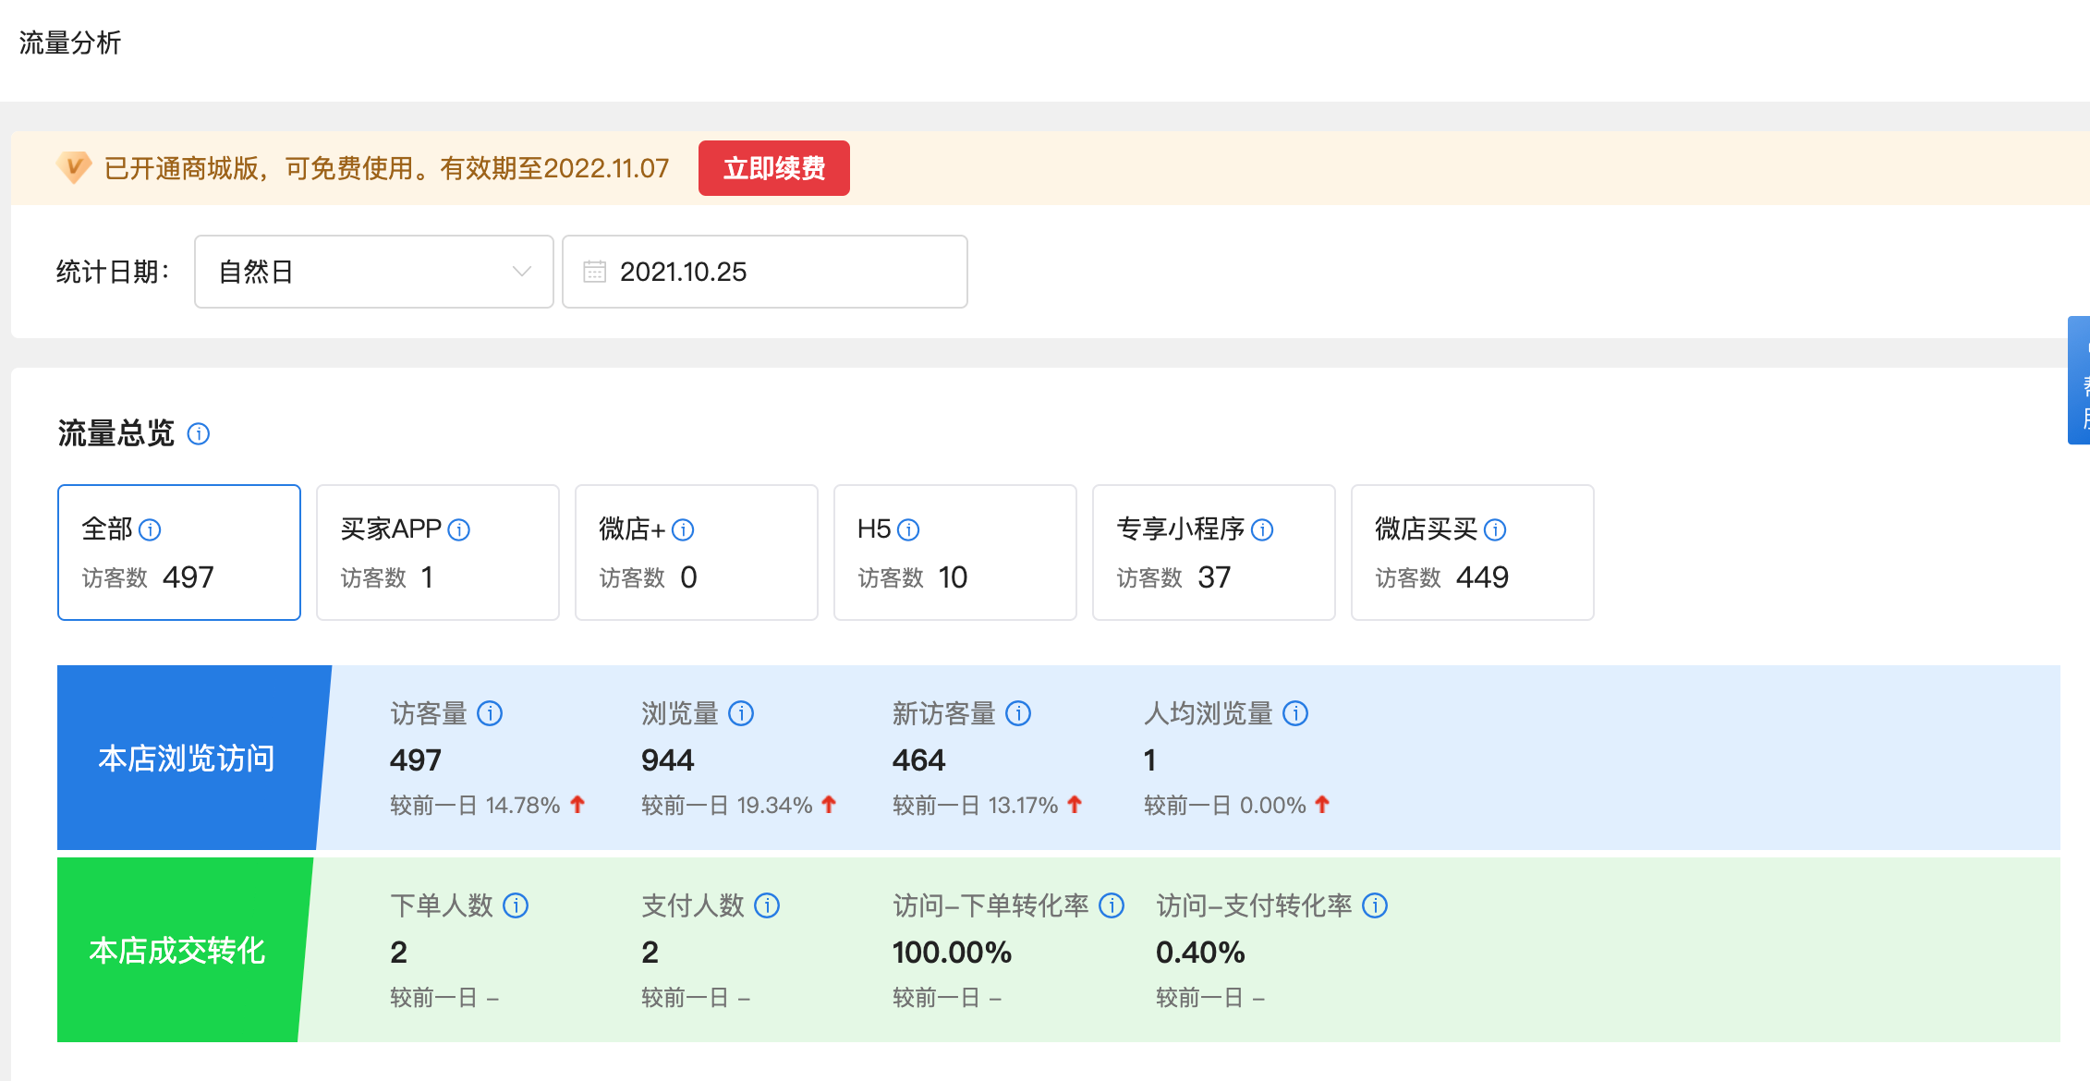Image resolution: width=2090 pixels, height=1081 pixels.
Task: Click info icon beside 访客量
Action: [490, 713]
